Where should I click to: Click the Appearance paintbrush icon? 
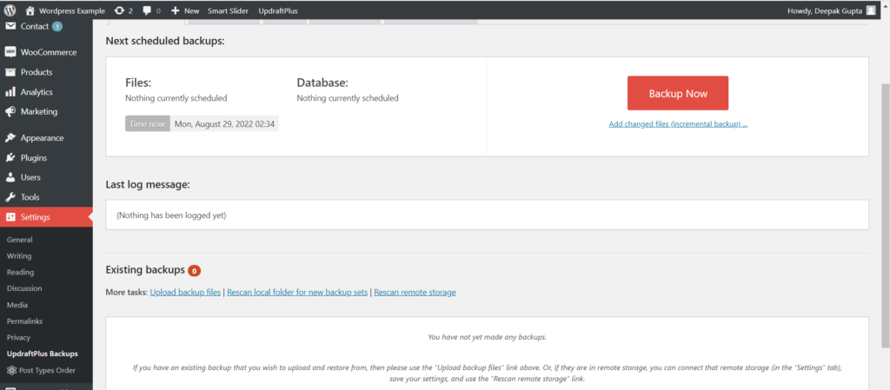pyautogui.click(x=10, y=138)
